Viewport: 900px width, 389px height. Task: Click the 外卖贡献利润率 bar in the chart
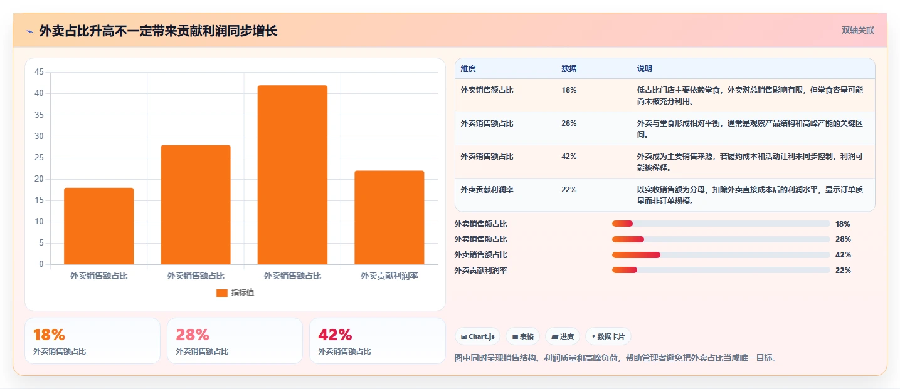coord(389,217)
